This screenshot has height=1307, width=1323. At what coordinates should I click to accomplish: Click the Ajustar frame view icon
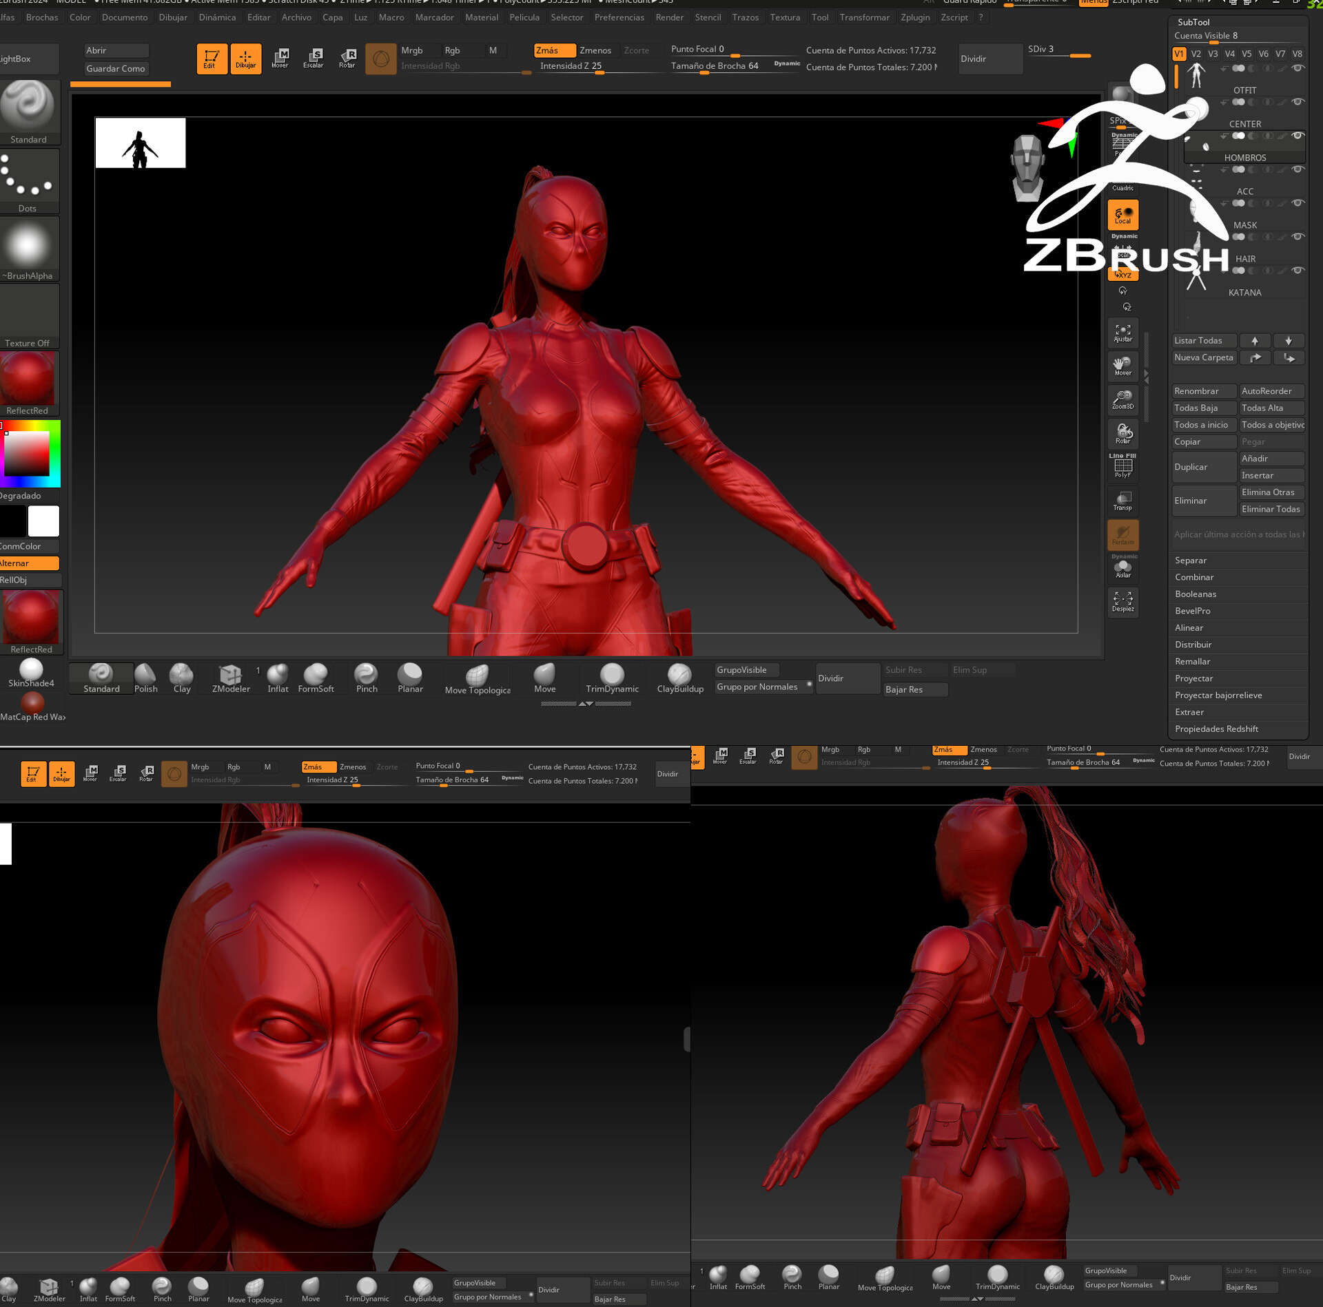click(x=1122, y=333)
